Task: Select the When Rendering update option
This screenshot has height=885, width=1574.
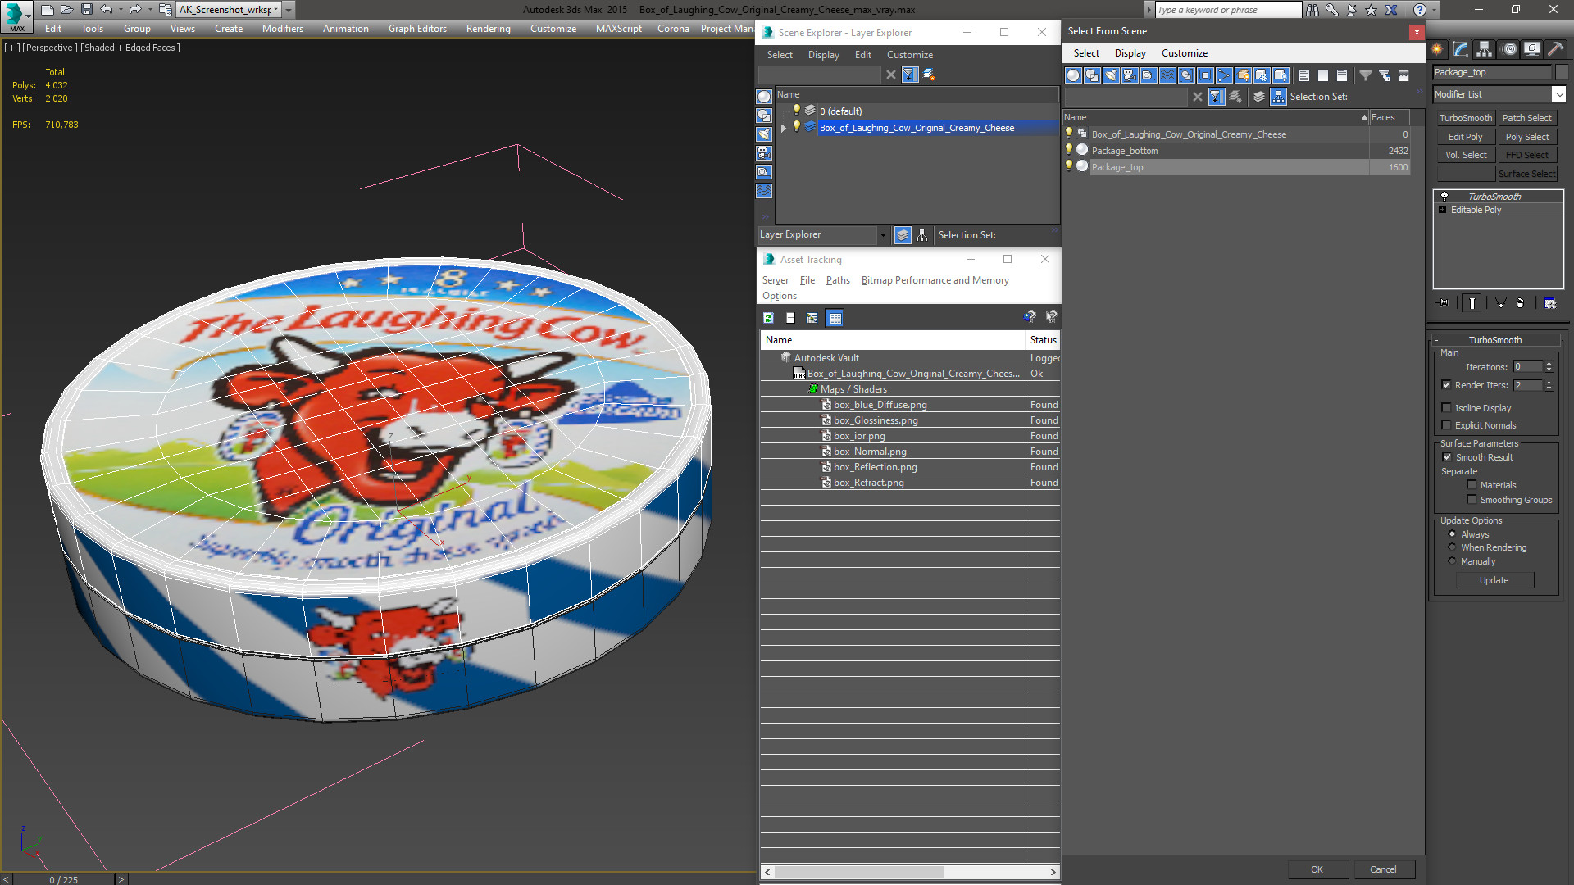Action: point(1453,547)
